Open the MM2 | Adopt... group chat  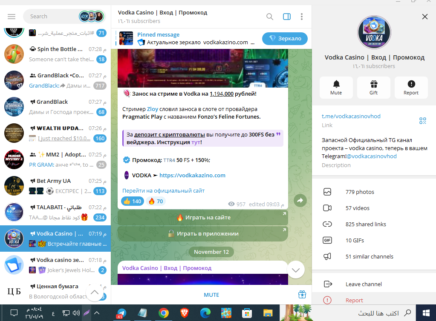55,159
